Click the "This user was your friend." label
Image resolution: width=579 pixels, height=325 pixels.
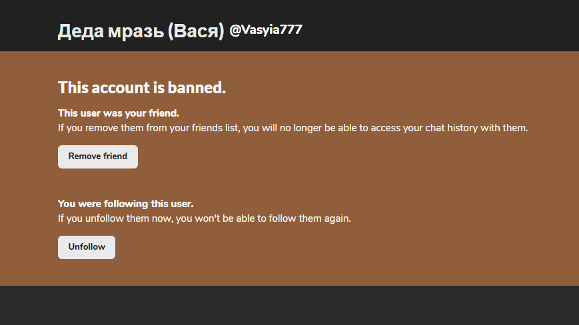119,113
